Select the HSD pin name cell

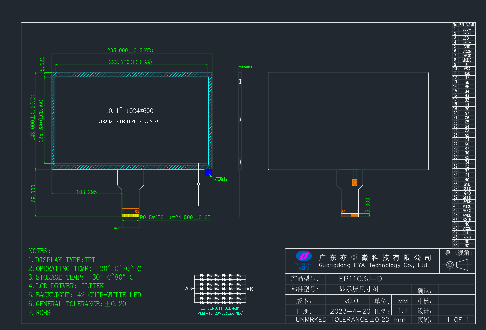coord(467,73)
